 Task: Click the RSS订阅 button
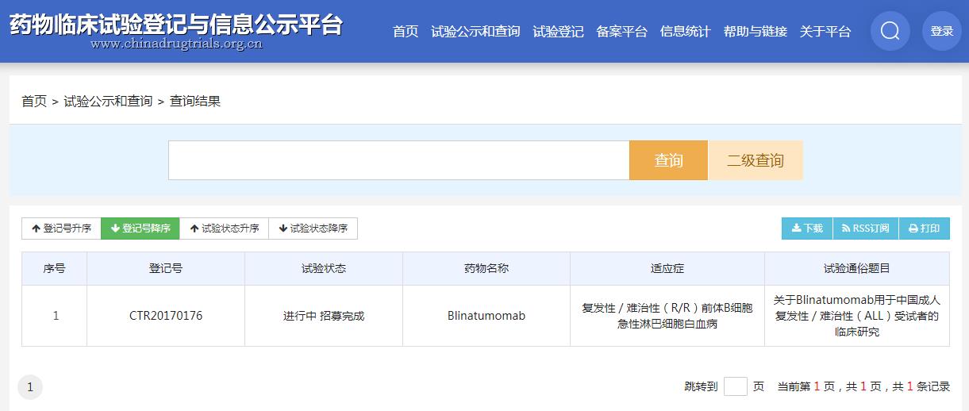click(x=866, y=229)
